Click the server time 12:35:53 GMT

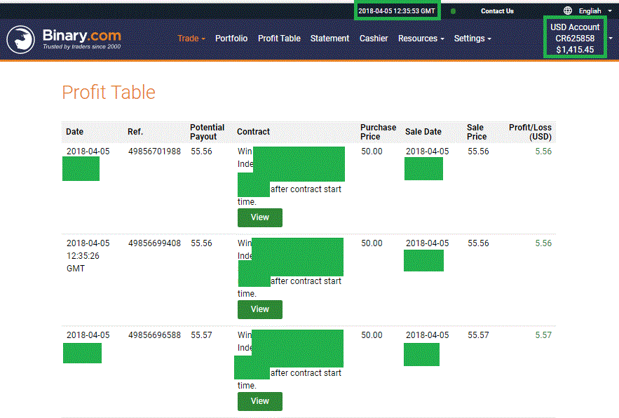[x=396, y=11]
